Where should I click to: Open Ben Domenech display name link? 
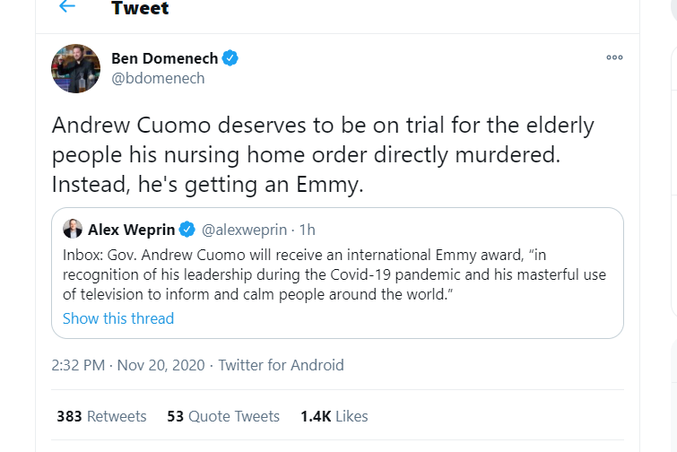(164, 58)
